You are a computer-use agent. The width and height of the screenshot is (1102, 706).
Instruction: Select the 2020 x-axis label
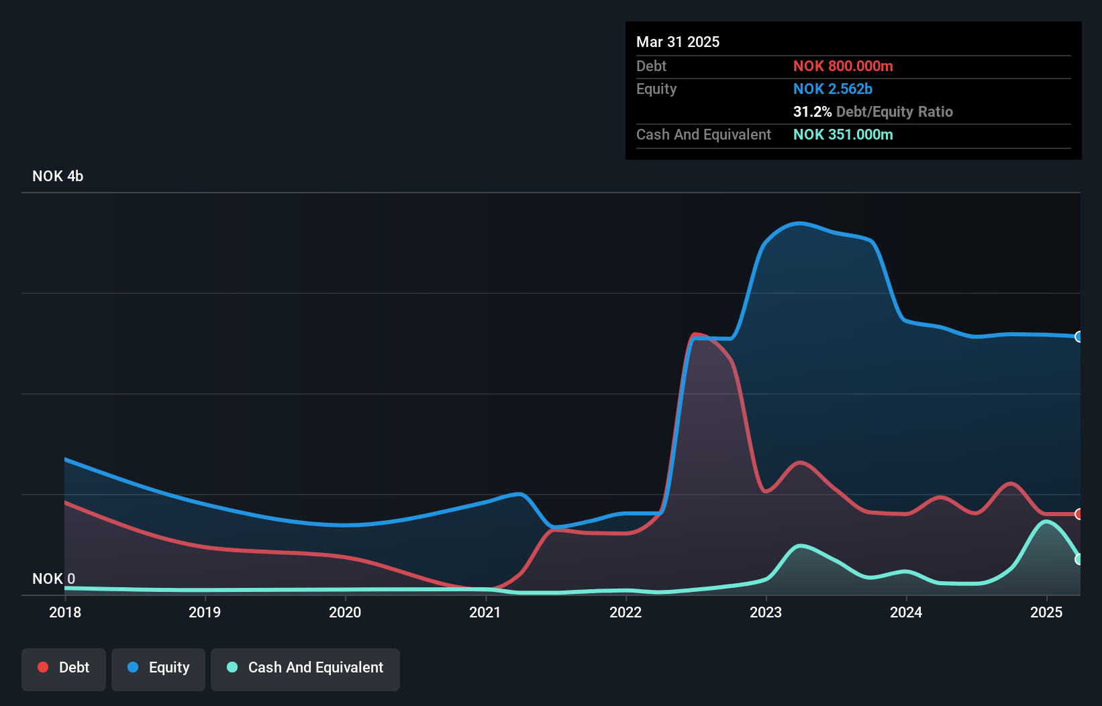(x=345, y=612)
